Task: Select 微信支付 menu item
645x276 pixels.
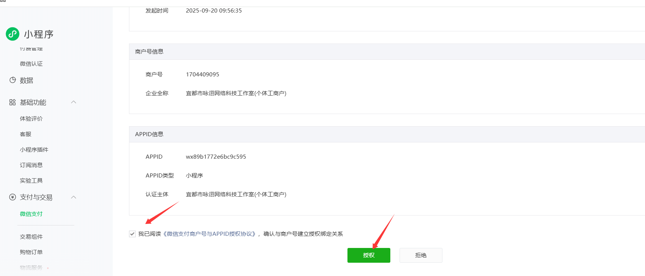Action: pyautogui.click(x=31, y=214)
